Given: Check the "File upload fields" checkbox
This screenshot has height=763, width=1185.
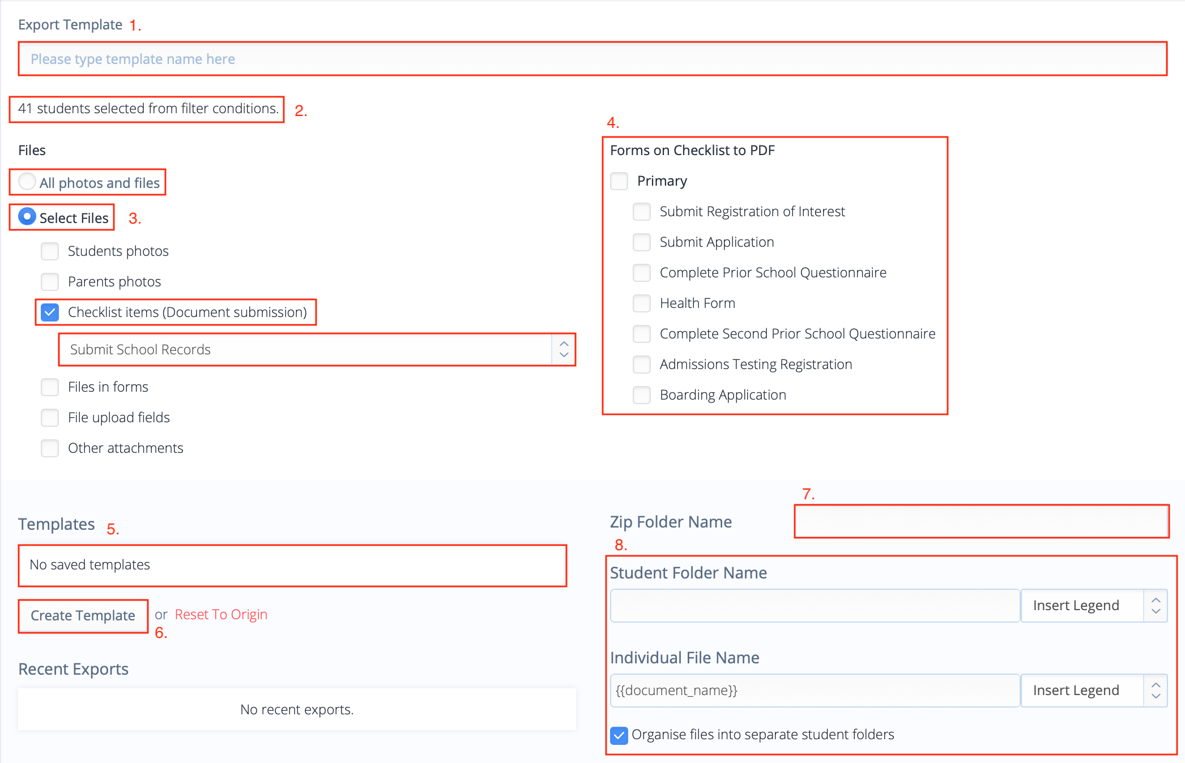Looking at the screenshot, I should click(50, 417).
